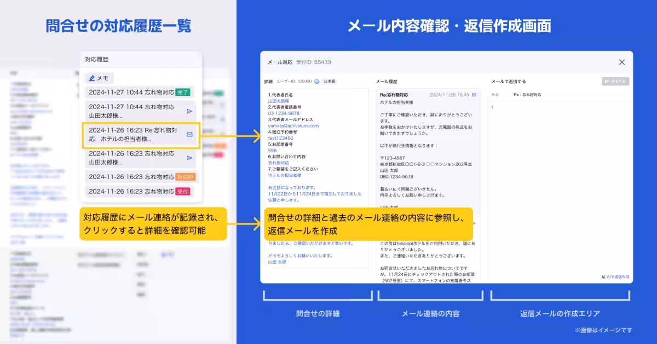The height and width of the screenshot is (344, 657).
Task: Close the メール対応 dialog
Action: (622, 62)
